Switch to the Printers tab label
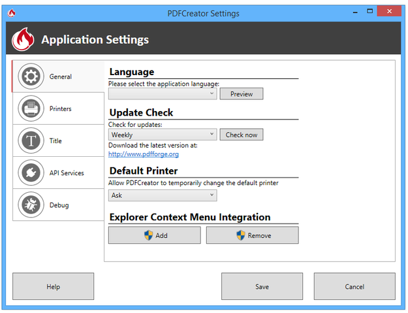Image resolution: width=408 pixels, height=313 pixels. 60,108
